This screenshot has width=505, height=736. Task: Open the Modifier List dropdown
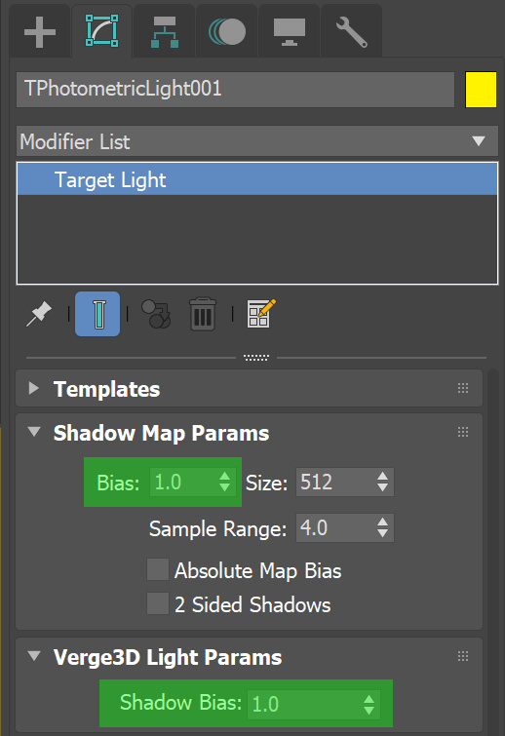click(x=257, y=140)
